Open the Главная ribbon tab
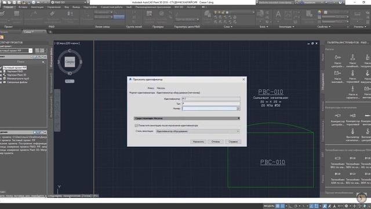This screenshot has height=209, width=371. pyautogui.click(x=8, y=7)
